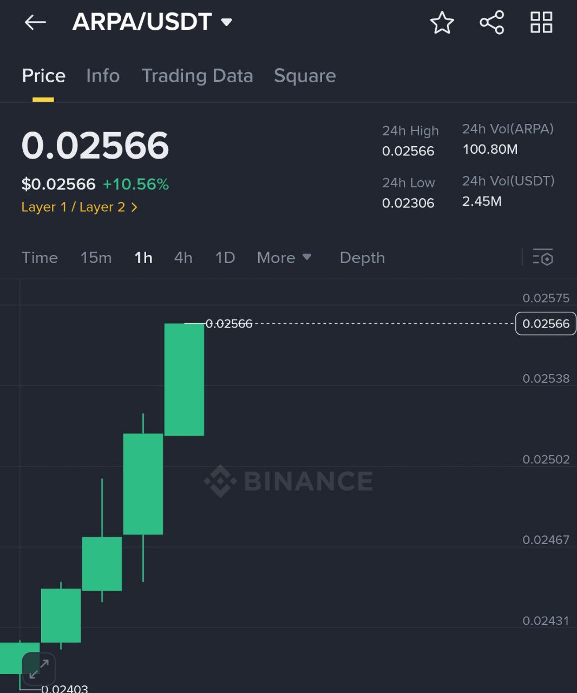
Task: Tap the +10.56% price change
Action: 136,185
